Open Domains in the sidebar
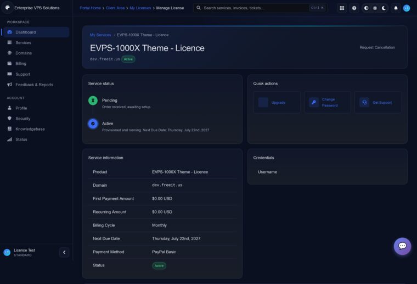The width and height of the screenshot is (417, 284). [36, 53]
